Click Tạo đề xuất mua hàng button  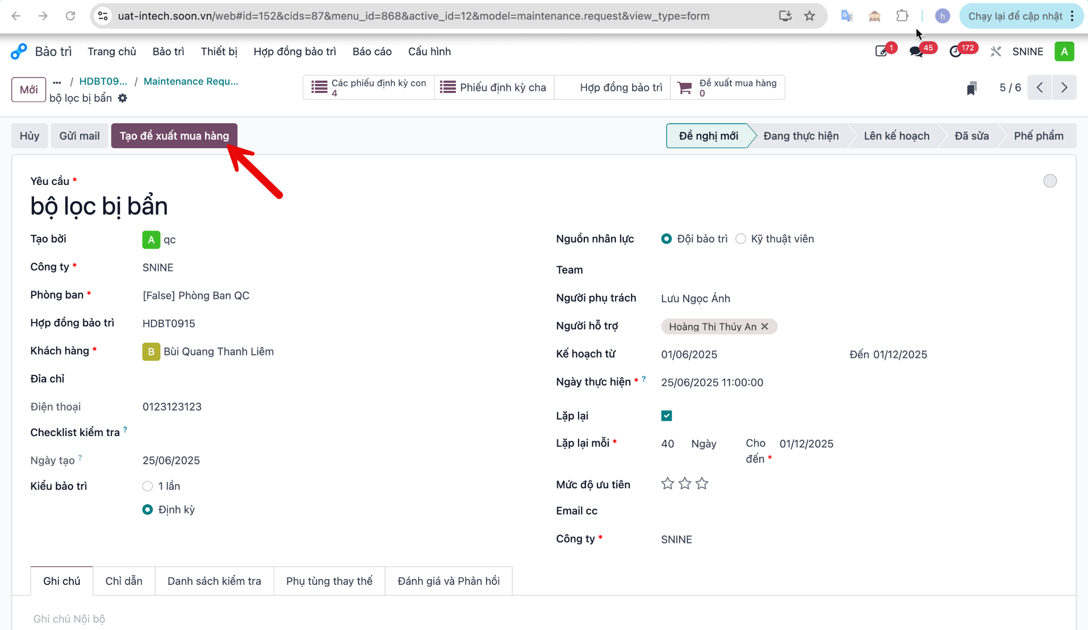pyautogui.click(x=174, y=136)
